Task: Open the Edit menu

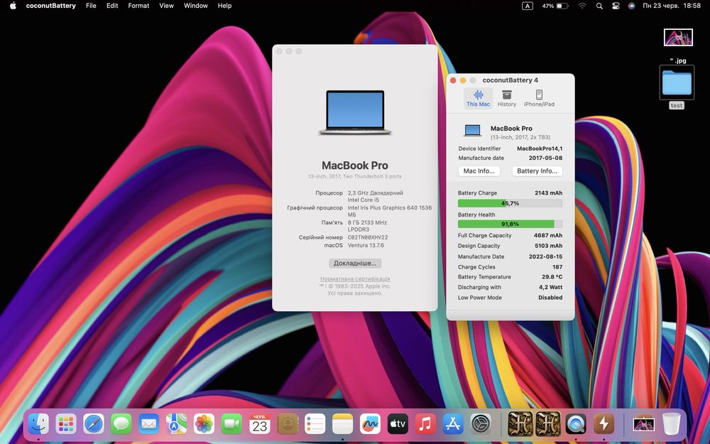Action: (x=112, y=6)
